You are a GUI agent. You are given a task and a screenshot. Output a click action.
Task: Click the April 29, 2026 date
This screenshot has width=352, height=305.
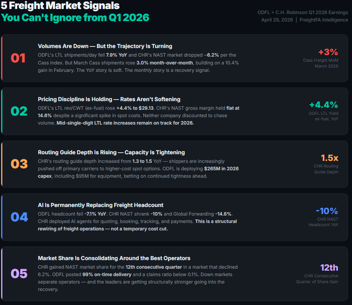click(x=277, y=20)
